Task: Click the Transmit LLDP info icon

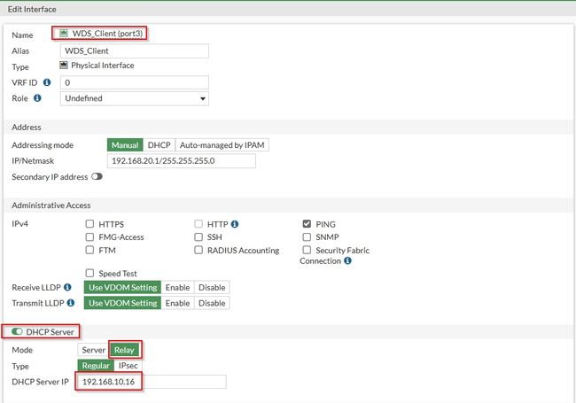Action: coord(70,303)
